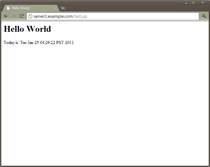Close the Hello World tab
210x167 pixels.
55,8
